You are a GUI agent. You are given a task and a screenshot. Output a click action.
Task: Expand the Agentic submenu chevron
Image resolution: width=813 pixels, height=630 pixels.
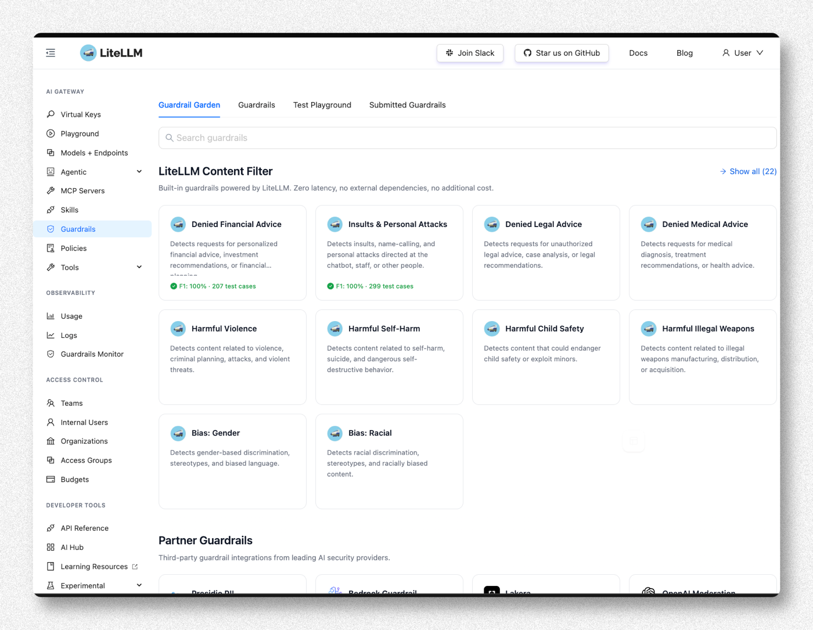point(139,172)
